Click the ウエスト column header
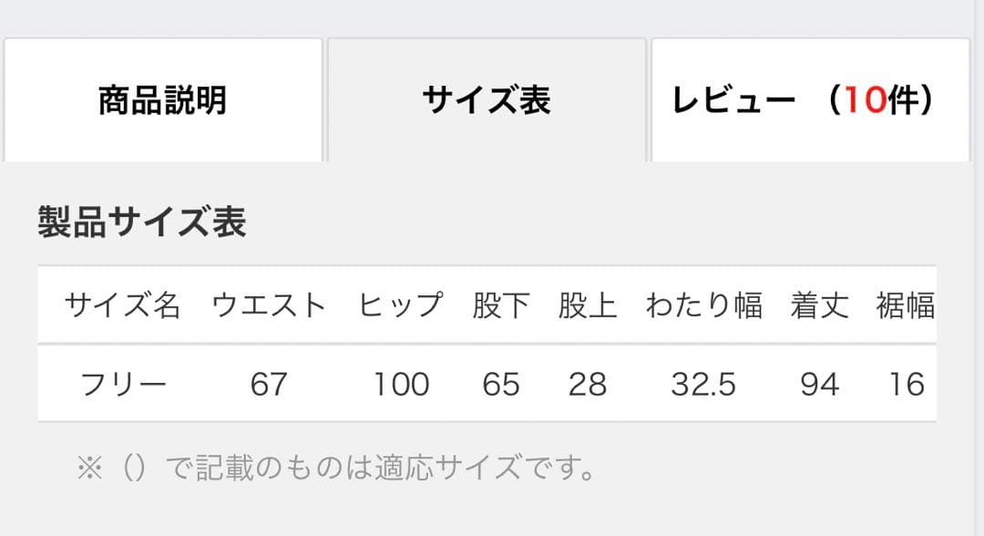Image resolution: width=984 pixels, height=536 pixels. (x=267, y=305)
